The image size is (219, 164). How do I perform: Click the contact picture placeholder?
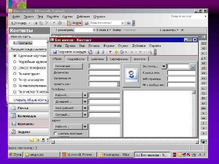(x=131, y=75)
